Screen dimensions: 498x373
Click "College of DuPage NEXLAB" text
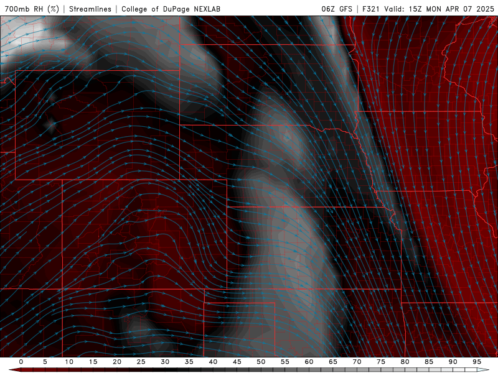[171, 9]
